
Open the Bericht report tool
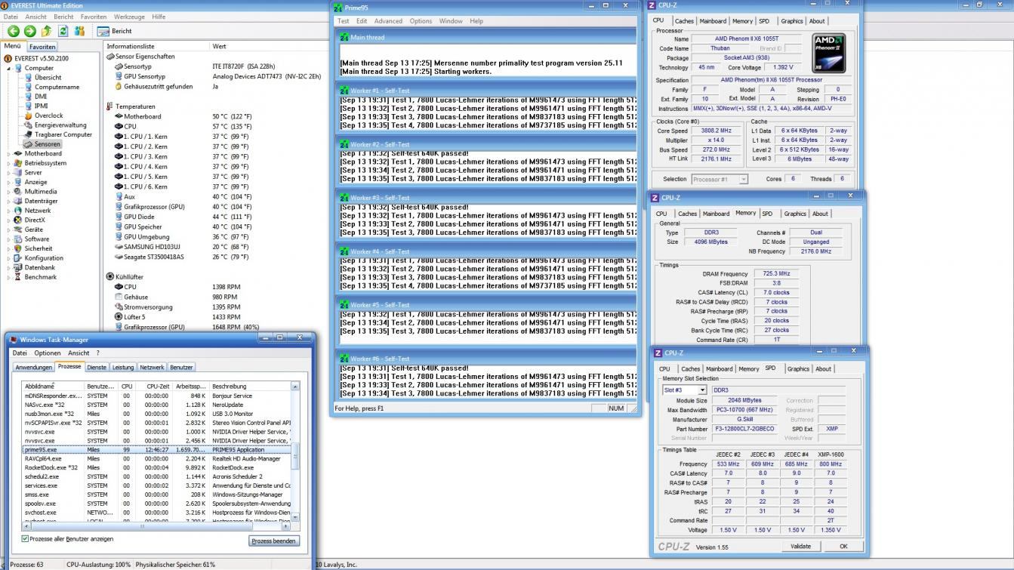pyautogui.click(x=114, y=31)
